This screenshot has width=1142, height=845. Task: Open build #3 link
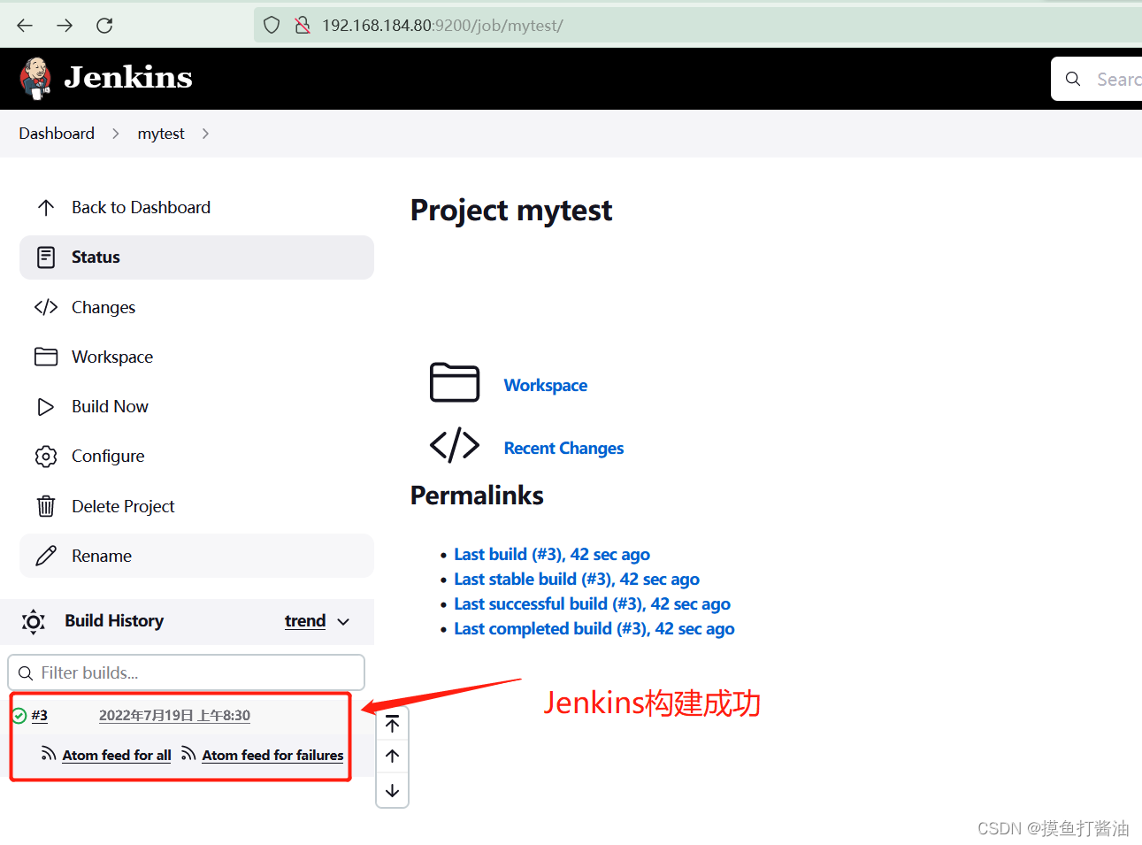point(40,716)
